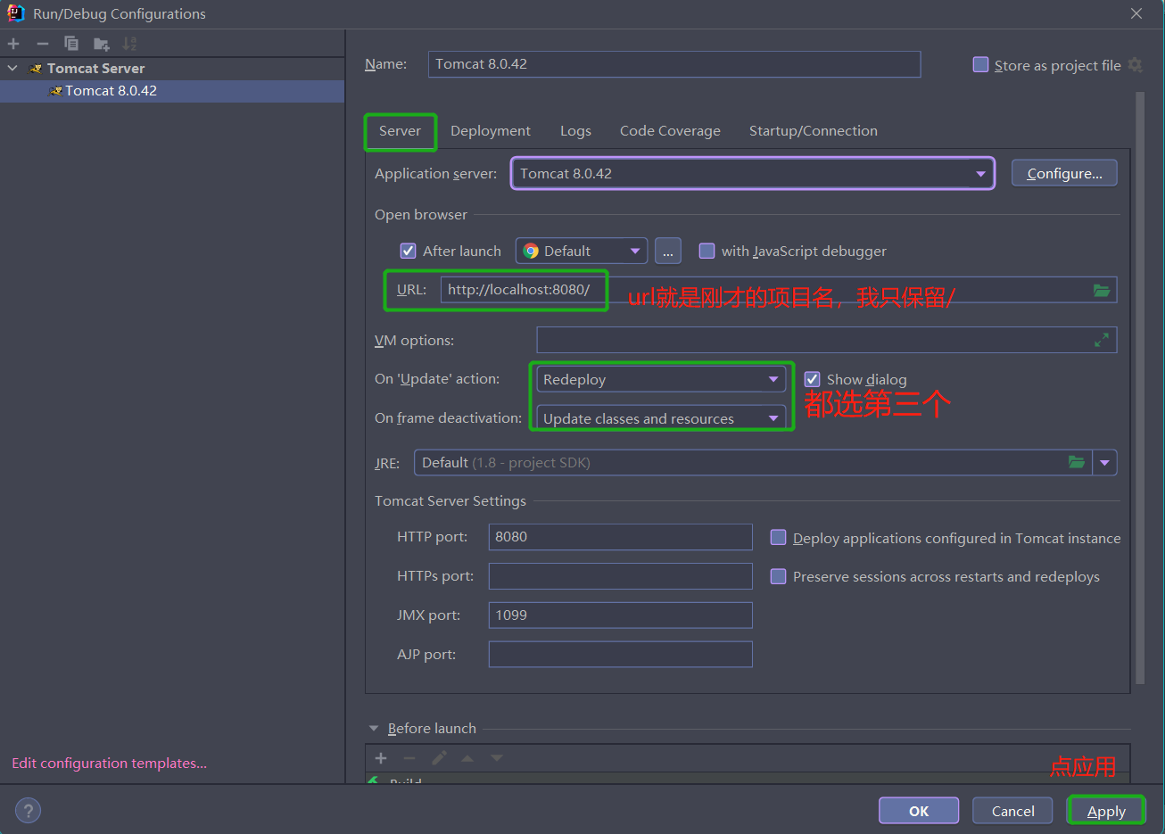Image resolution: width=1165 pixels, height=834 pixels.
Task: Enable with JavaScript debugger option
Action: [x=706, y=252]
